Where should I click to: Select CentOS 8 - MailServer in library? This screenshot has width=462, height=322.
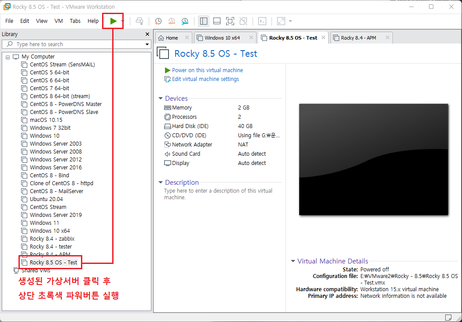(x=57, y=191)
